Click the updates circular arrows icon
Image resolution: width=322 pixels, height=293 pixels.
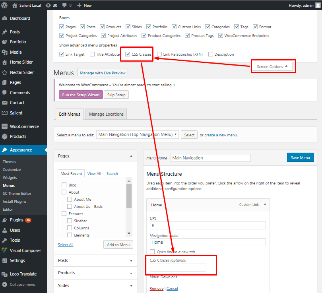click(x=48, y=6)
